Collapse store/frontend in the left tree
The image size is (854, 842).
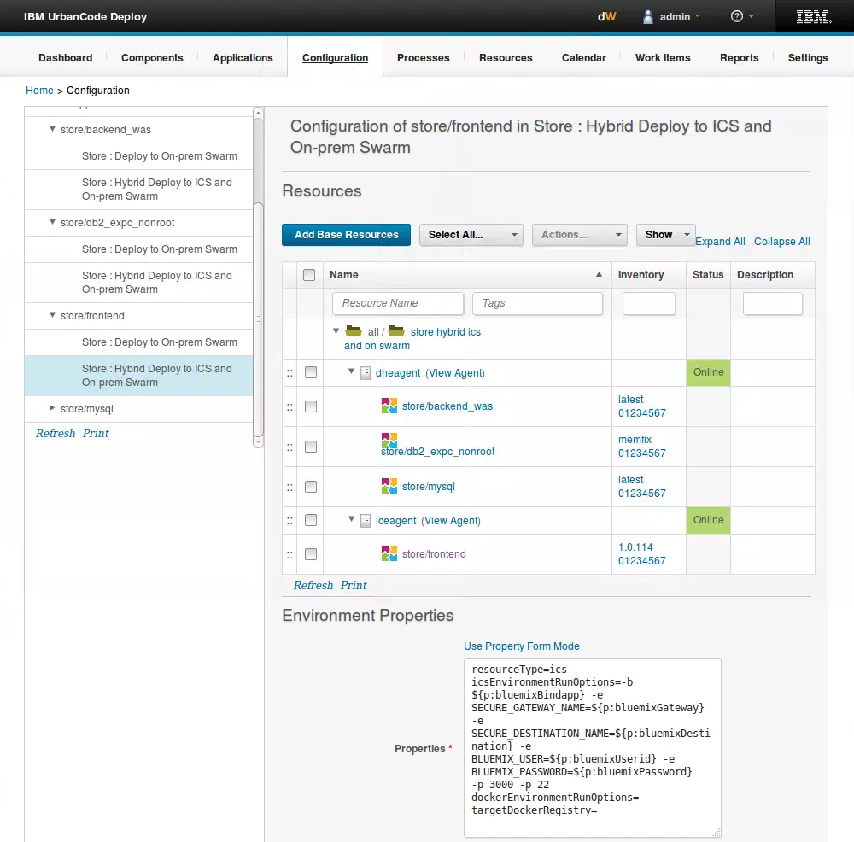(x=52, y=315)
